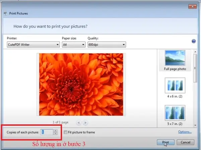Click the Cancel button
Image resolution: width=201 pixels, height=150 pixels.
click(185, 142)
